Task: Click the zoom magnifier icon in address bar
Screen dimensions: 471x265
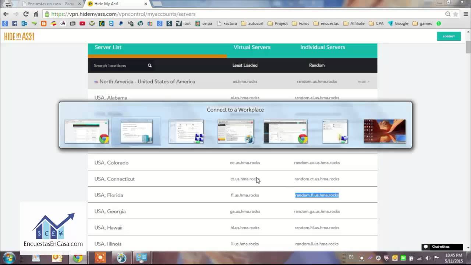Action: [448, 14]
